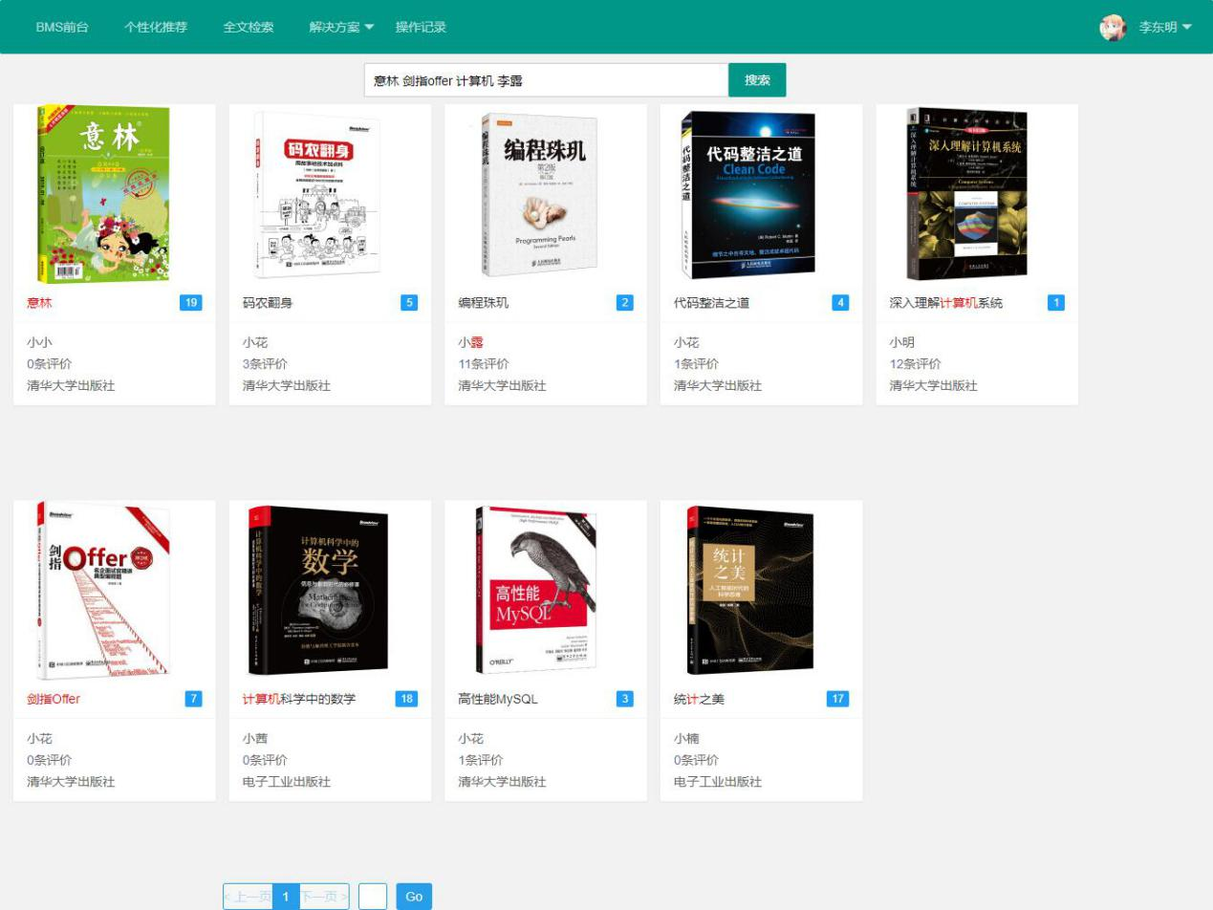Click 电子工业出版社 under 统计之美
Image resolution: width=1213 pixels, height=910 pixels.
[x=718, y=782]
